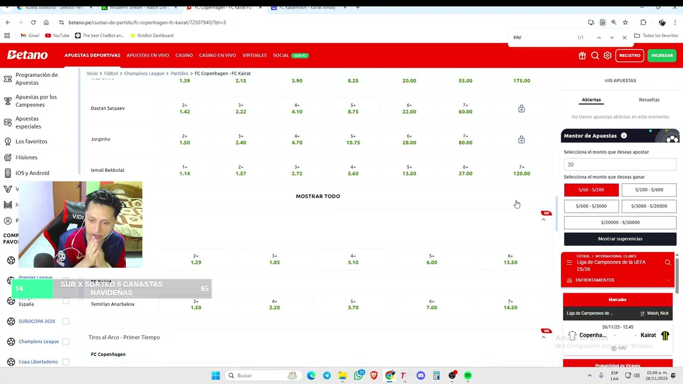Open the APUESTAS EN VIVO menu
683x384 pixels.
pos(148,55)
